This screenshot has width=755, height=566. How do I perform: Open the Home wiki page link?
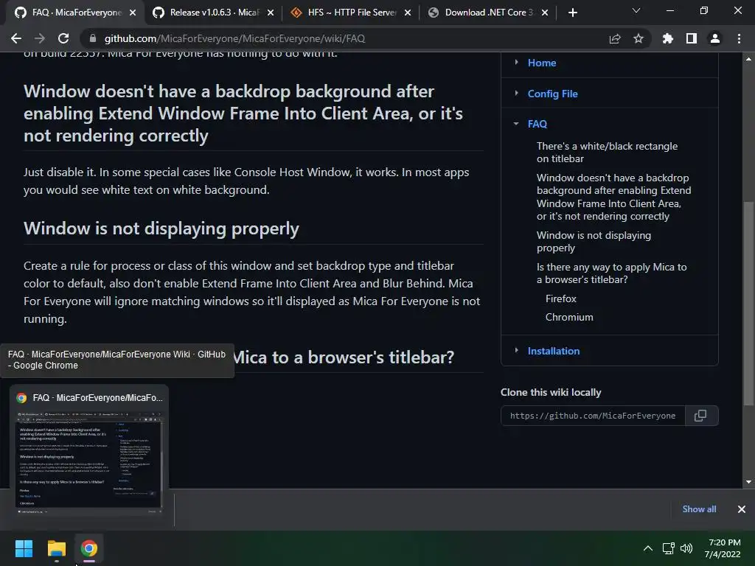click(x=542, y=63)
